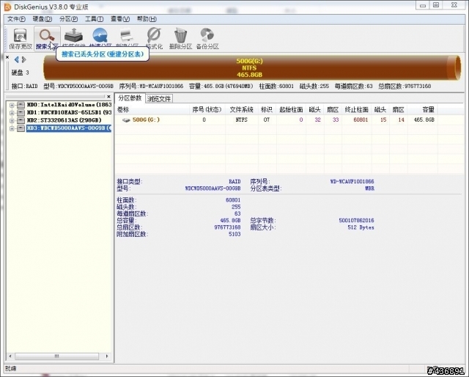Click the Capacity (容量) column header

422,109
